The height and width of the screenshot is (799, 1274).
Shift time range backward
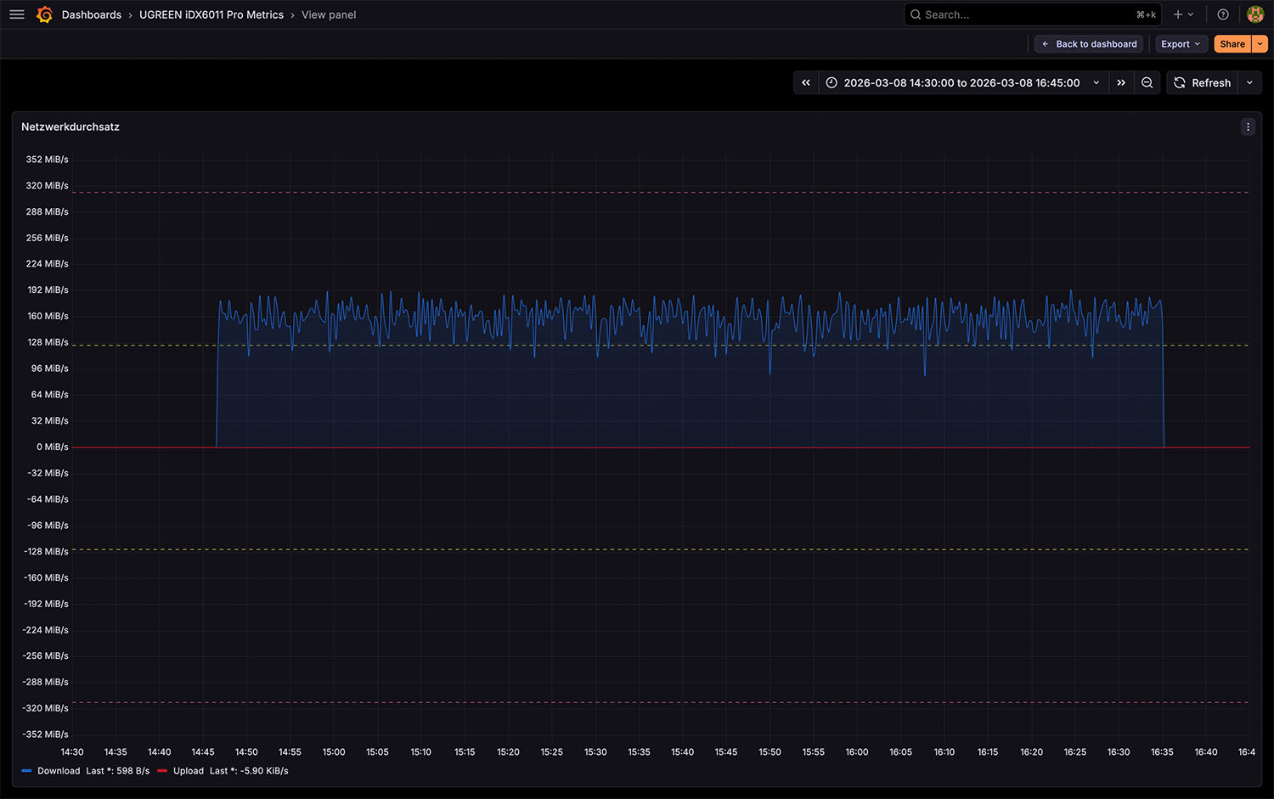coord(806,82)
